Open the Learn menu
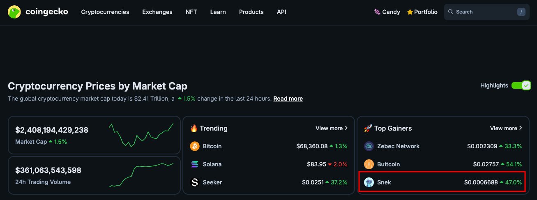 coord(218,12)
